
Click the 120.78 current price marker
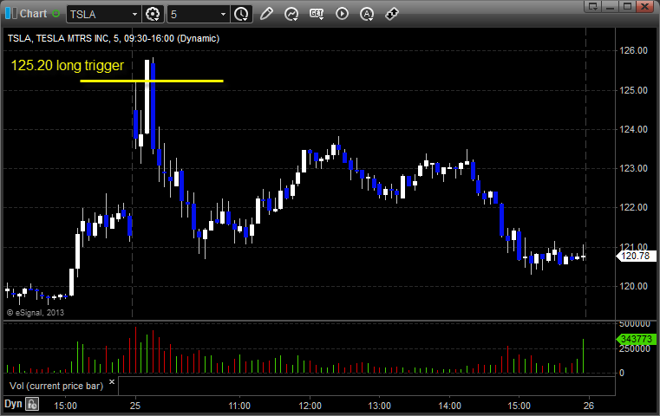point(636,256)
